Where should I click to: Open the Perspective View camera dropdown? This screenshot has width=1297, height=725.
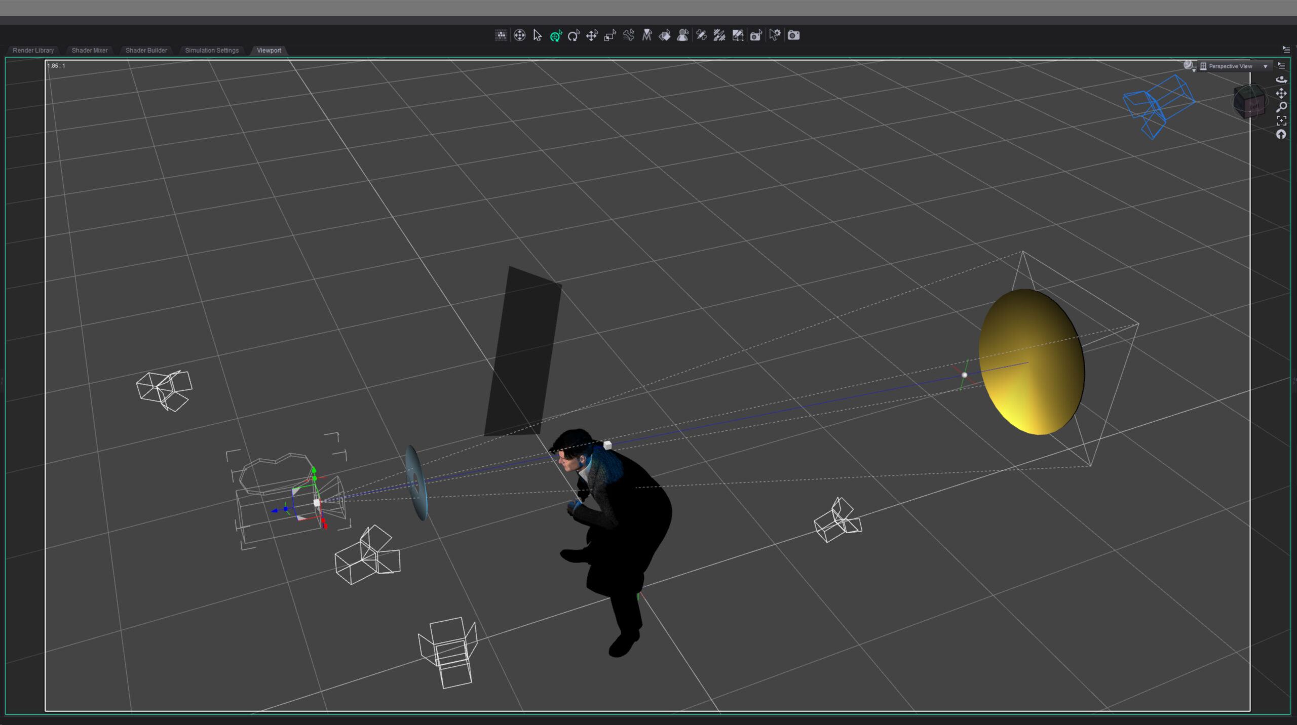1235,66
